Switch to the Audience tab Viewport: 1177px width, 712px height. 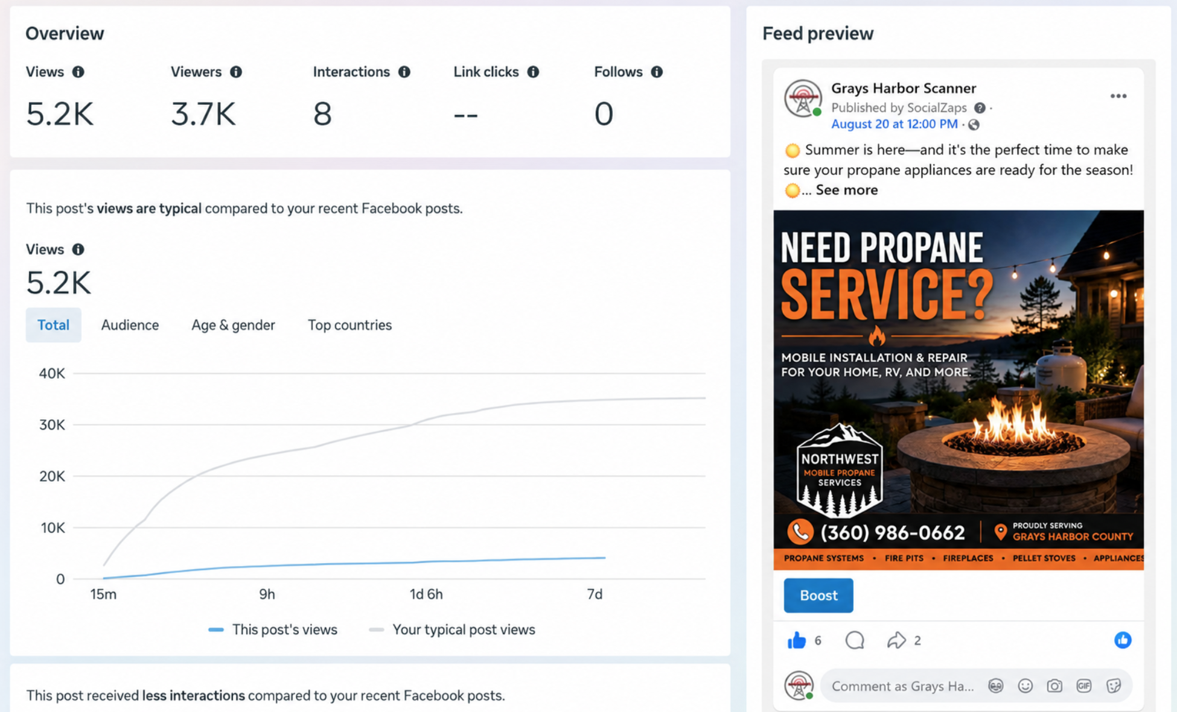[x=130, y=325]
